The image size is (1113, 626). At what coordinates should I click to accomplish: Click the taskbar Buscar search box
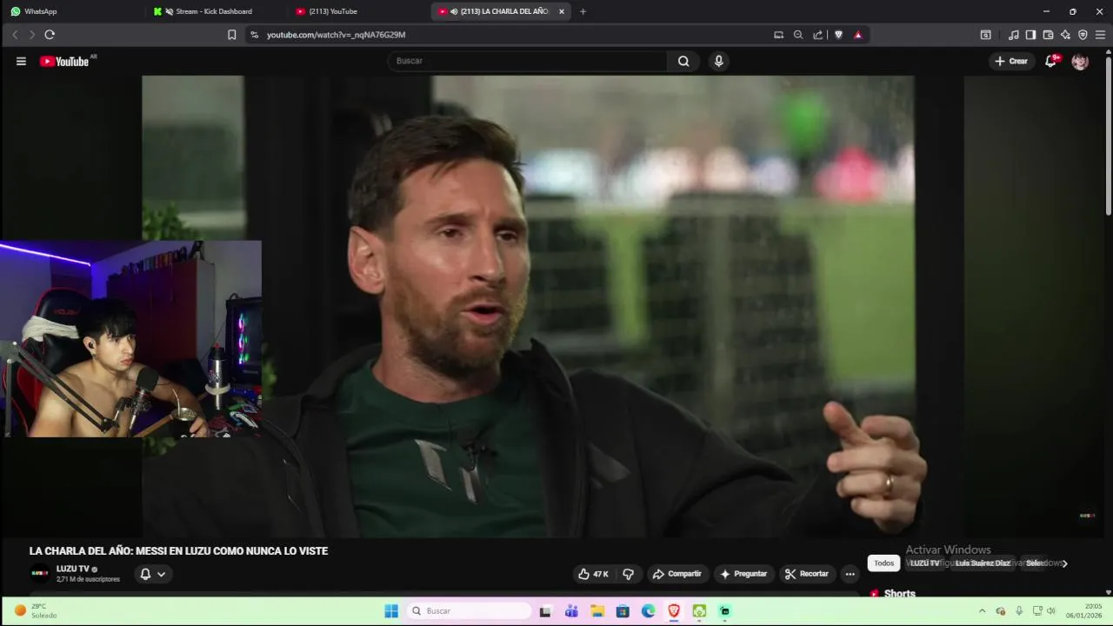[x=470, y=611]
